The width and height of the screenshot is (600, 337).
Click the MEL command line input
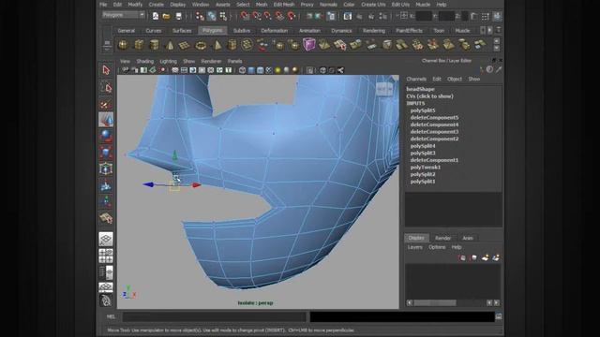tap(215, 316)
